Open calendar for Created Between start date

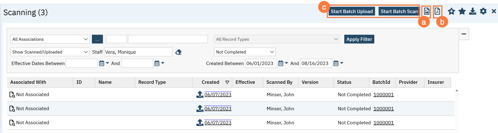click(281, 63)
